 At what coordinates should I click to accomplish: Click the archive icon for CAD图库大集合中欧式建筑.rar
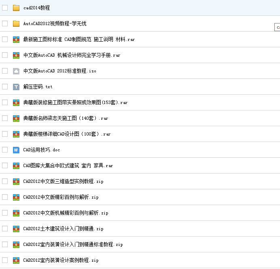[16, 165]
